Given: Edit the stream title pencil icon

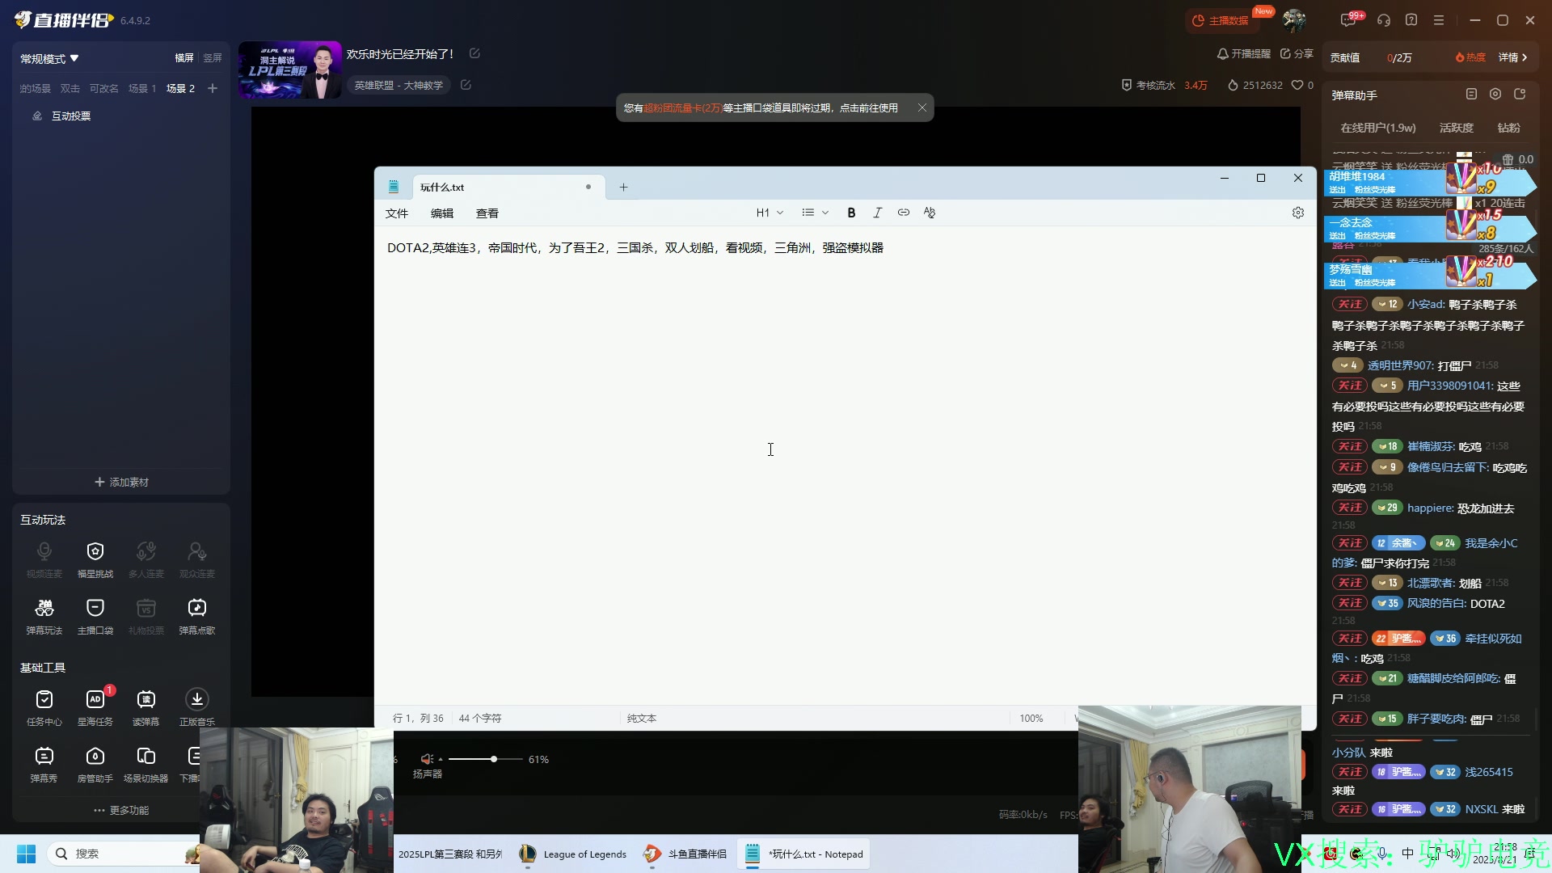Looking at the screenshot, I should 474,53.
